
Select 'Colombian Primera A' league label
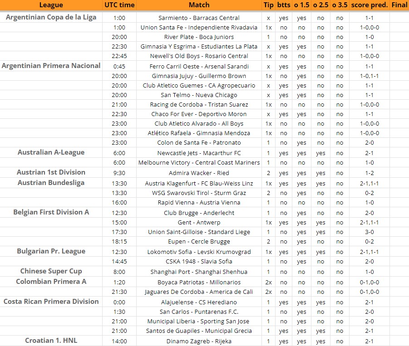51,282
